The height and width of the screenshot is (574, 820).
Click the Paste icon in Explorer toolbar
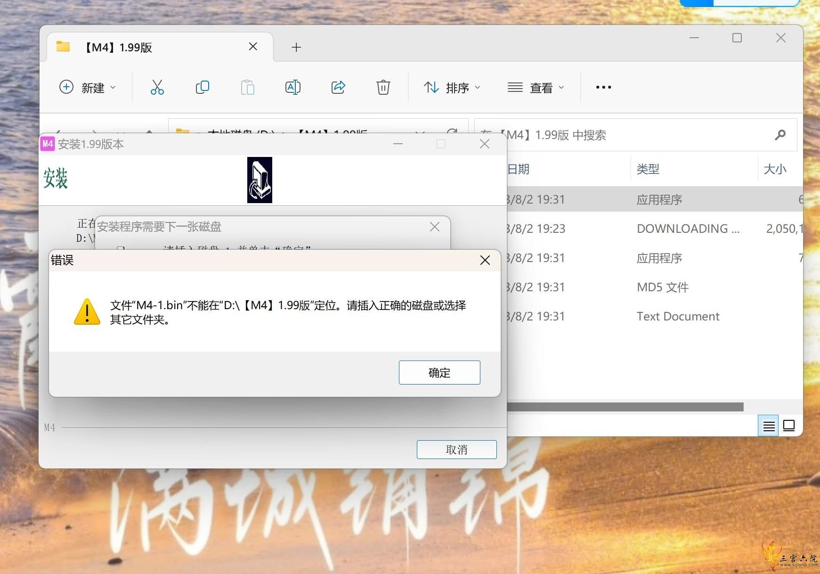tap(248, 87)
